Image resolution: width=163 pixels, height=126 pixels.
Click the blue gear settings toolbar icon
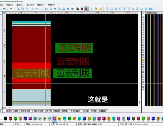(46, 9)
